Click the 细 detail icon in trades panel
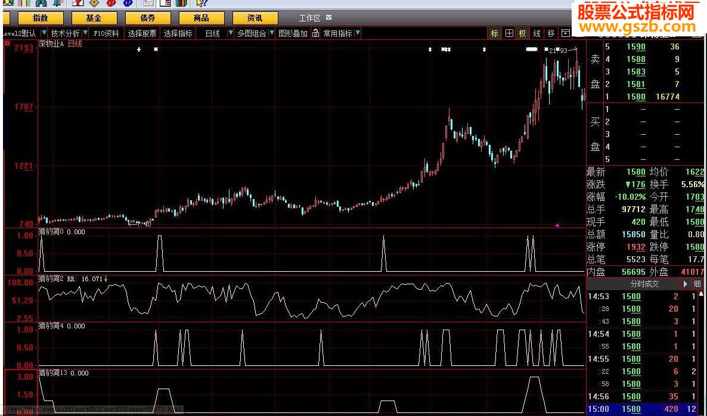Viewport: 707px width, 416px height. 697,284
